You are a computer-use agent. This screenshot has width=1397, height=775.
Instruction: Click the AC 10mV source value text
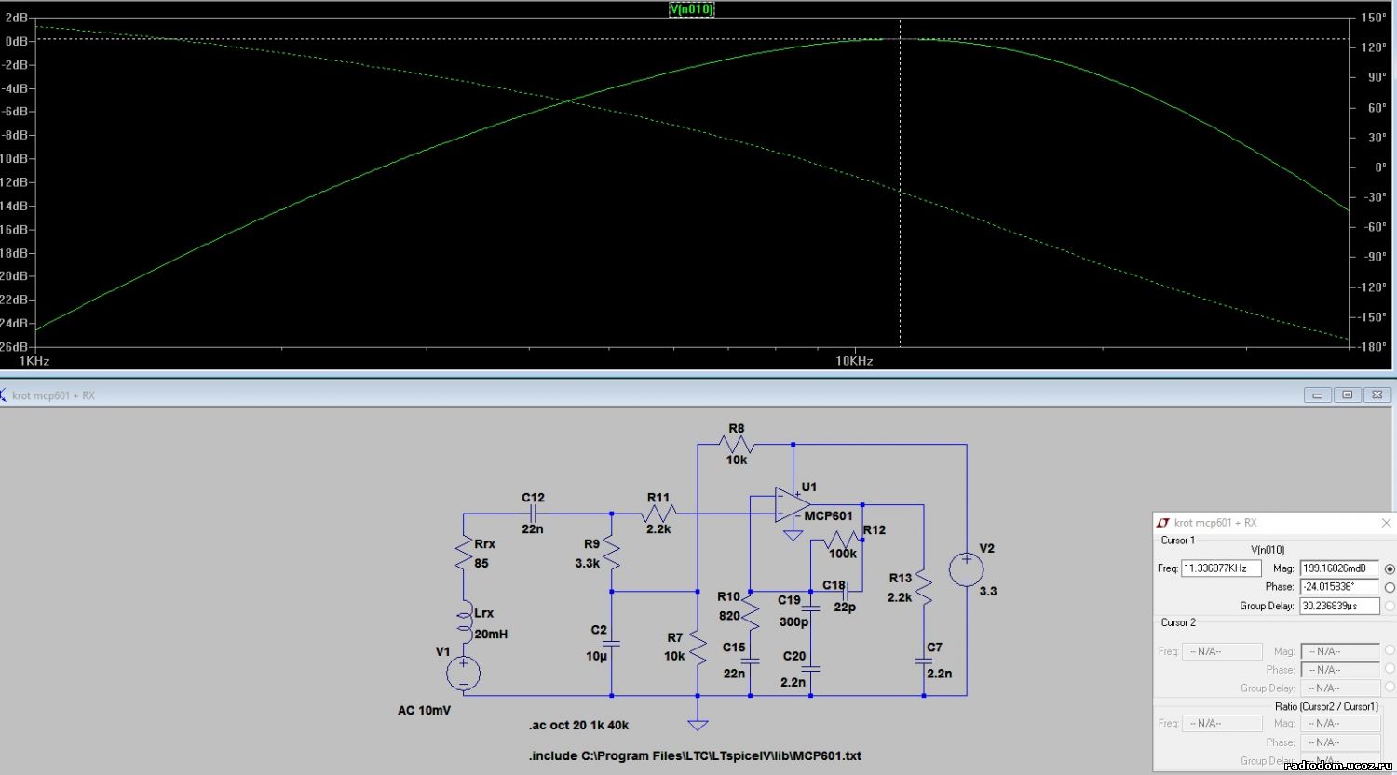pos(424,710)
